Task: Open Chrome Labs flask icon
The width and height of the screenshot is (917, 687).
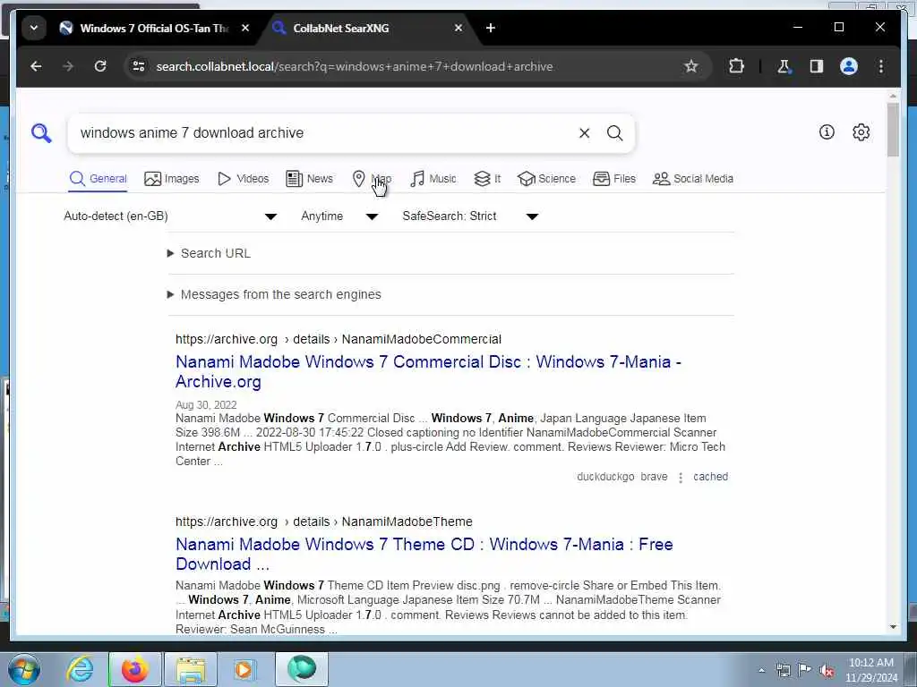Action: 784,66
